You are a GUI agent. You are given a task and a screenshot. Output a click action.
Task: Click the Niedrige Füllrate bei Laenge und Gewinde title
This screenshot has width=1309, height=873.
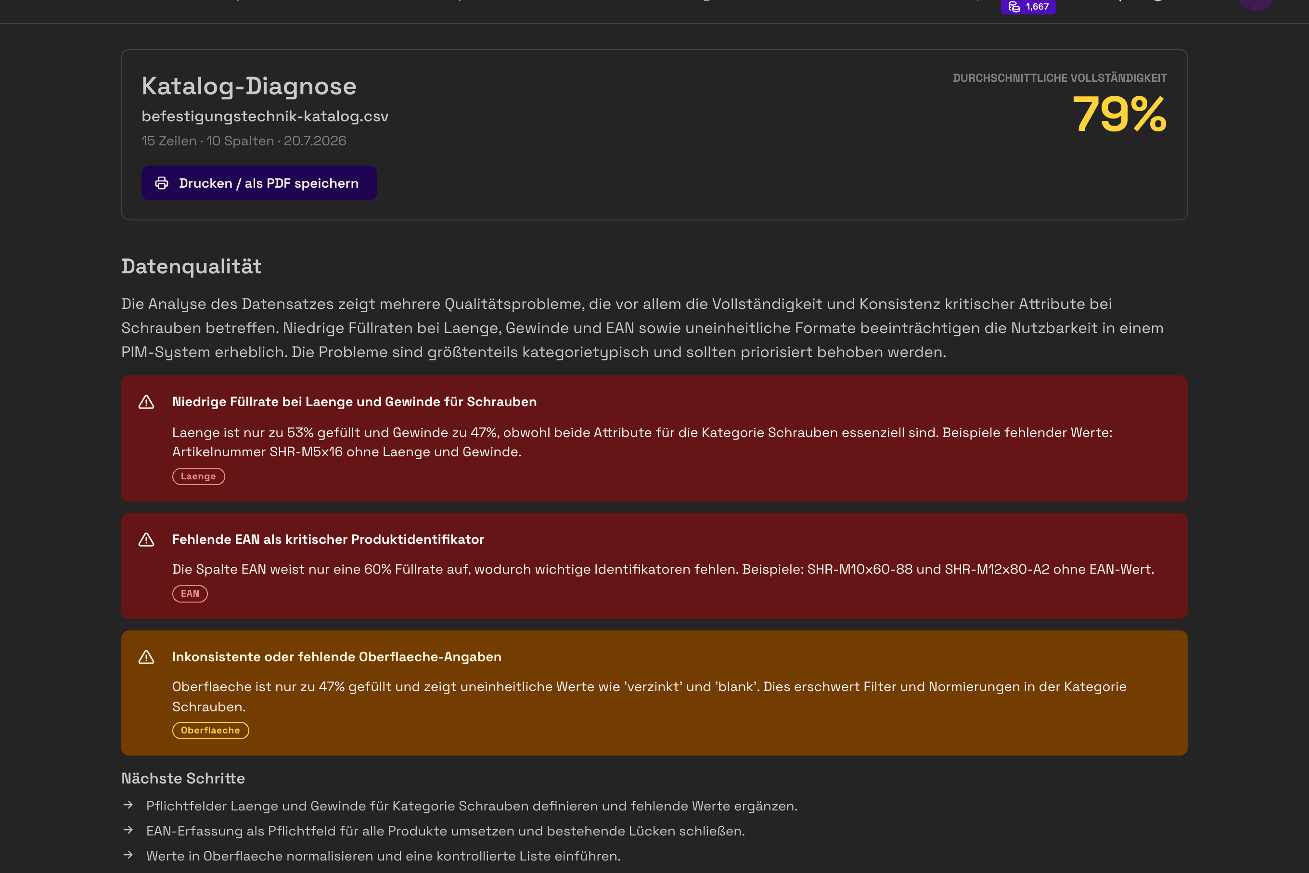(x=355, y=402)
